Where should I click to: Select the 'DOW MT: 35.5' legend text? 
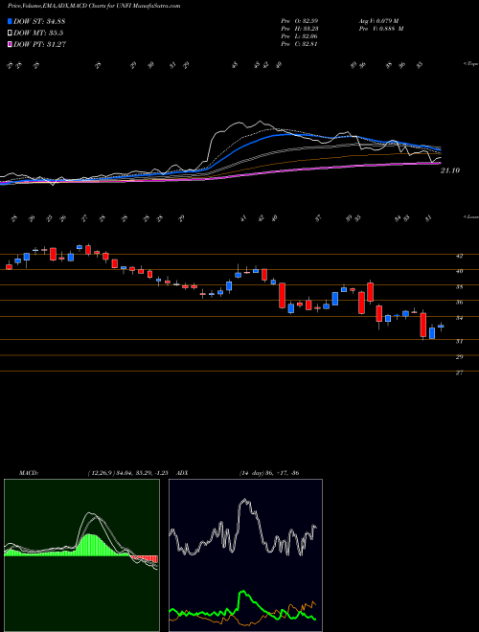click(38, 34)
